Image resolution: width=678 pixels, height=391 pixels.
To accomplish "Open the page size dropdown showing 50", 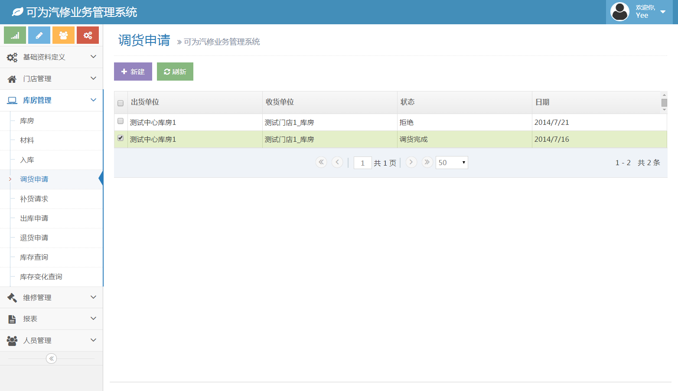I will (451, 163).
